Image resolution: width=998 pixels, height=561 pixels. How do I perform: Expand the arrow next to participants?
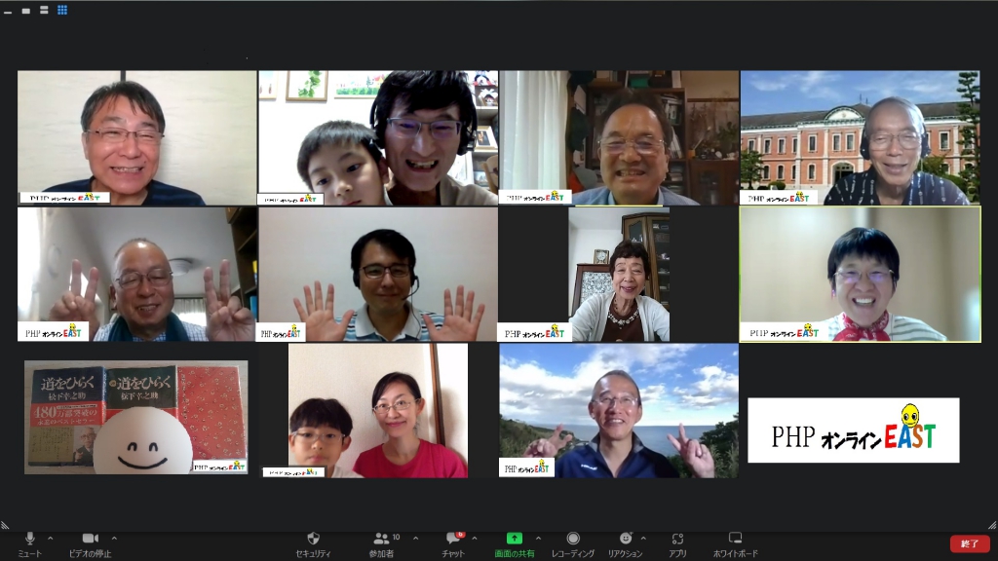tap(415, 538)
